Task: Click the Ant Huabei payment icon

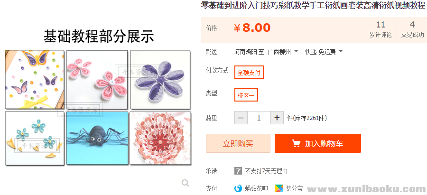Action: coord(238,188)
